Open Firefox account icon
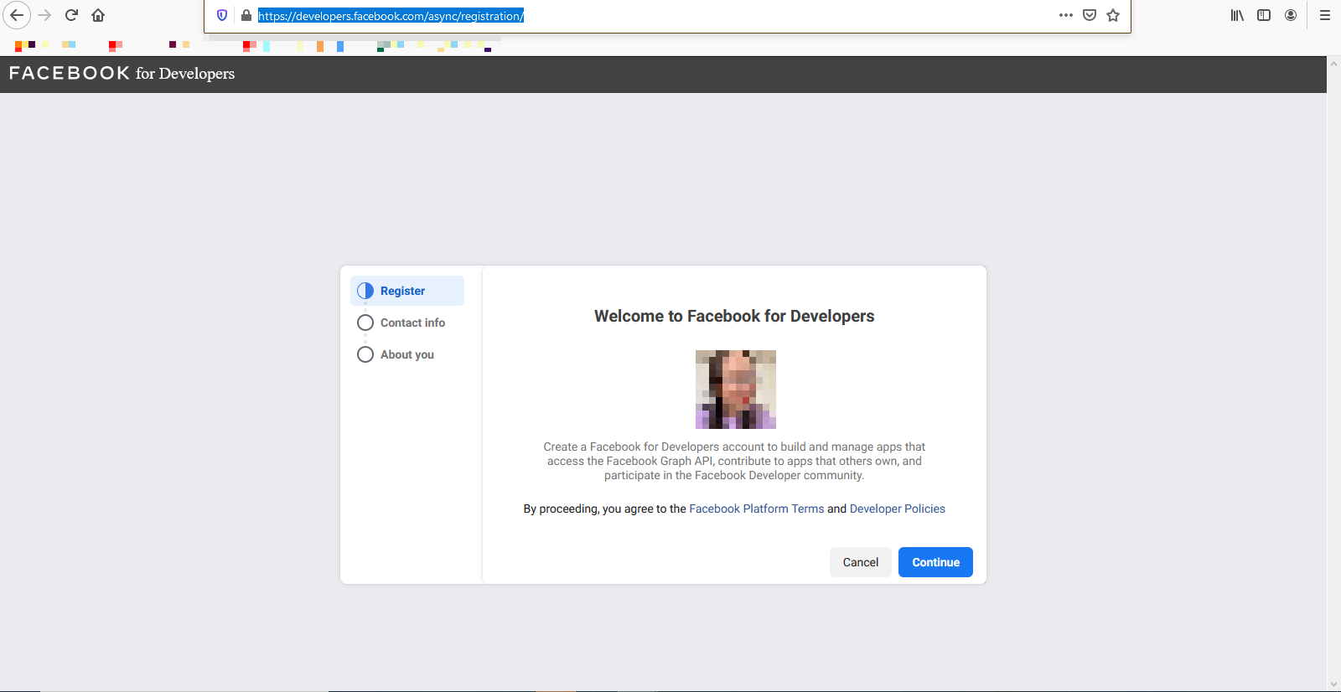The width and height of the screenshot is (1341, 692). (1291, 15)
